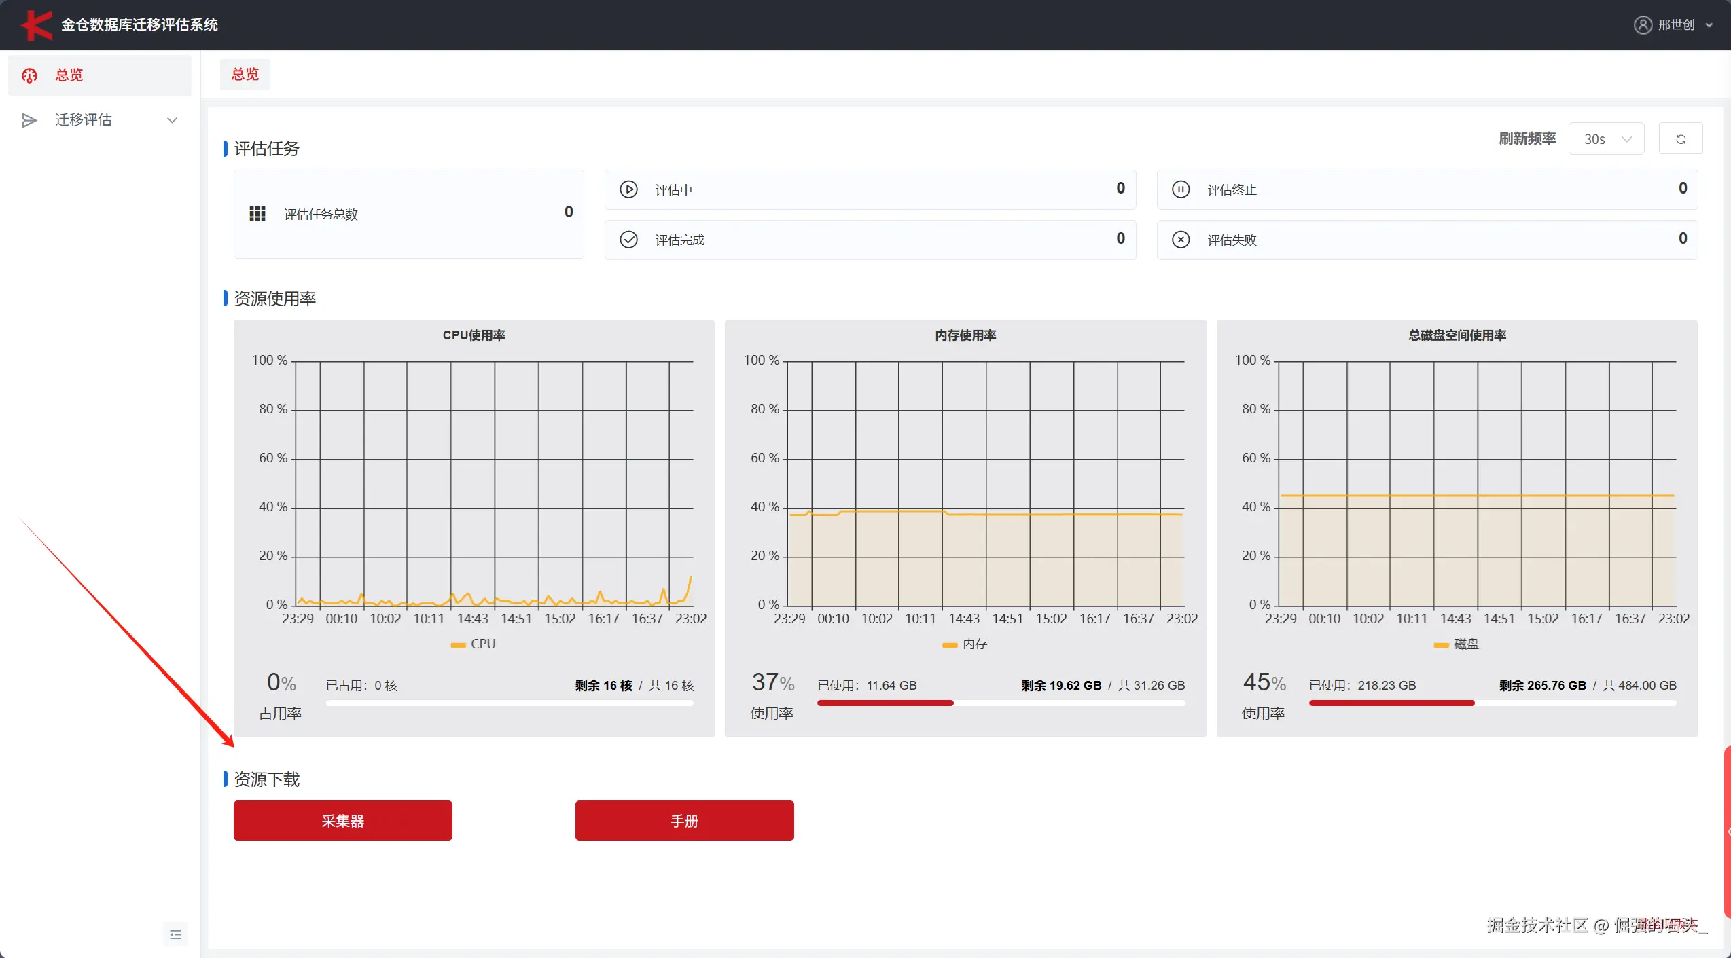Open the 评估中 task card
Viewport: 1731px width, 958px height.
click(870, 189)
